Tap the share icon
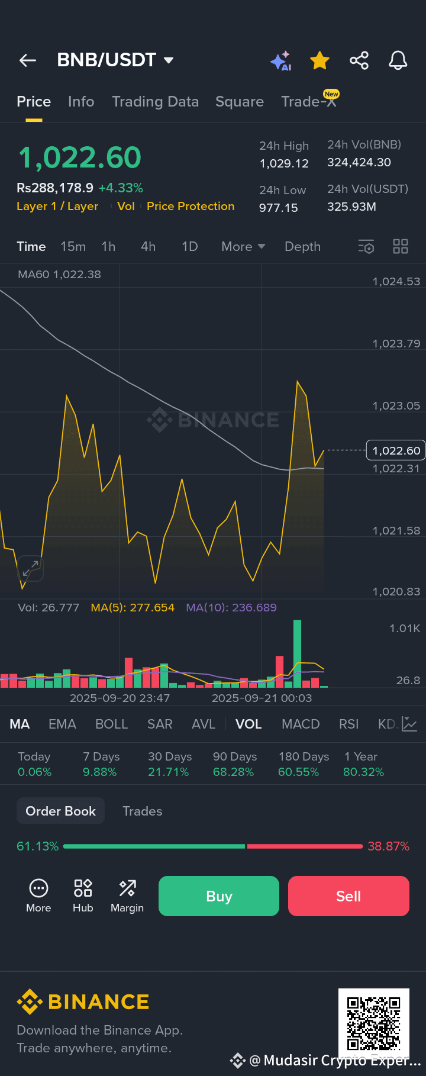Viewport: 426px width, 1076px height. 359,60
